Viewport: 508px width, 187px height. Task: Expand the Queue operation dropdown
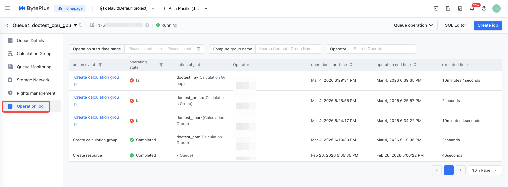tap(413, 25)
